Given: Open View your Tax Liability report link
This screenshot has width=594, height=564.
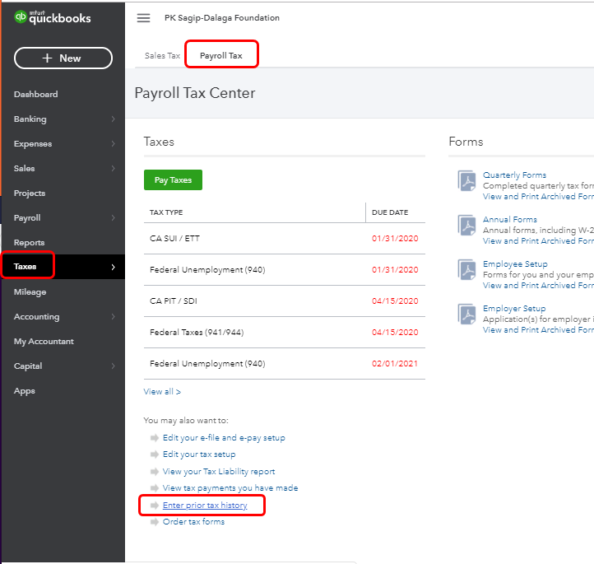Looking at the screenshot, I should point(219,472).
